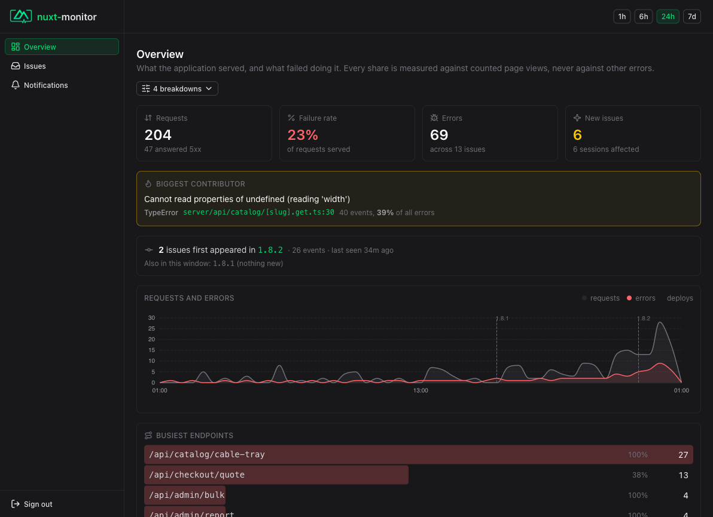The image size is (713, 517).
Task: Click the errors red legend dot
Action: [629, 298]
